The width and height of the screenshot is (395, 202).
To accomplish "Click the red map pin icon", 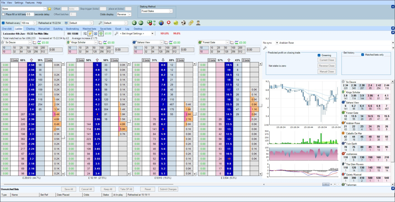I will click(169, 23).
